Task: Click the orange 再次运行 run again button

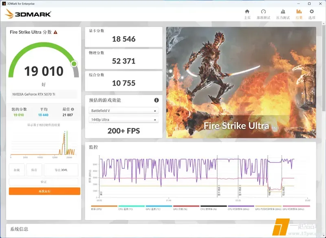Action: [x=44, y=191]
